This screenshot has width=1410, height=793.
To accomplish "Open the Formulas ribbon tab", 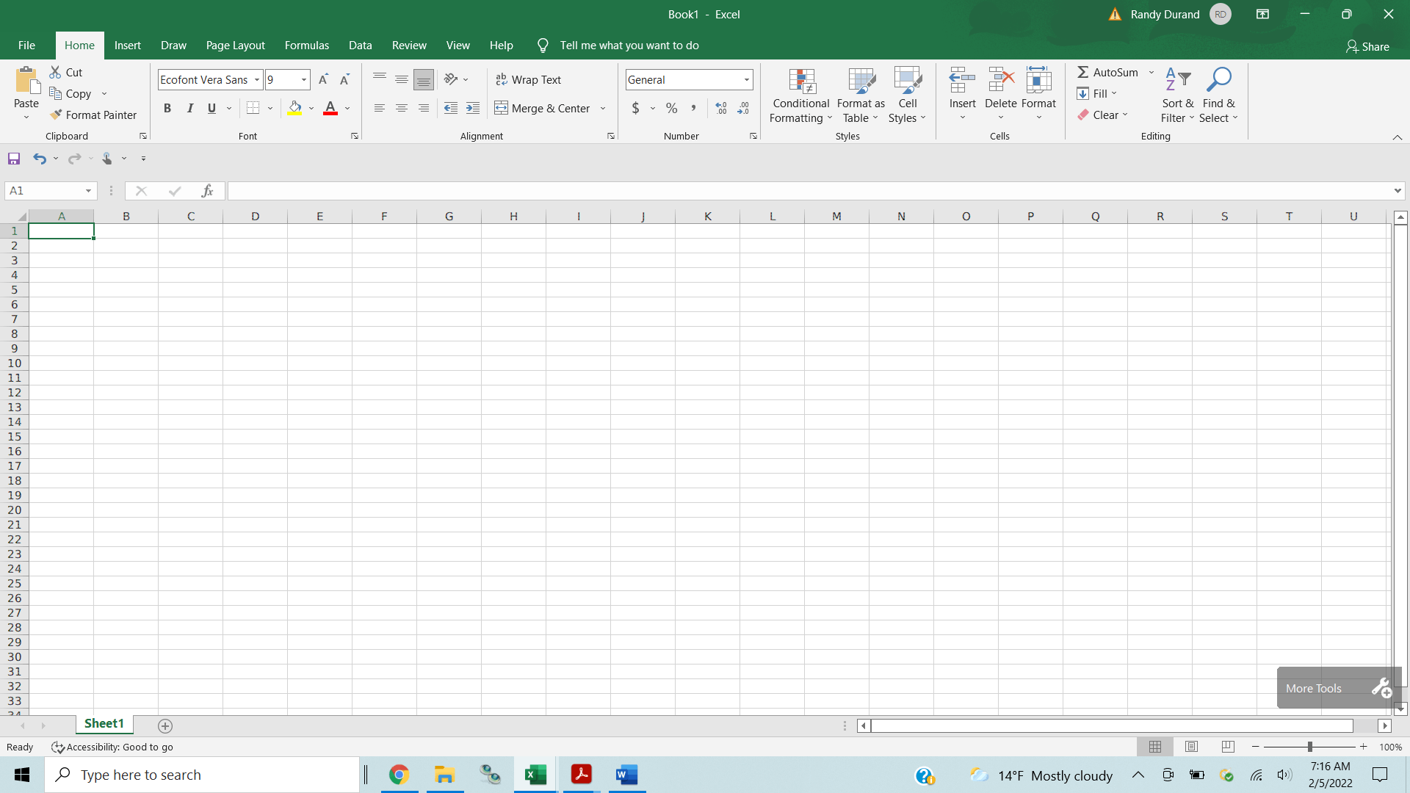I will pyautogui.click(x=306, y=46).
